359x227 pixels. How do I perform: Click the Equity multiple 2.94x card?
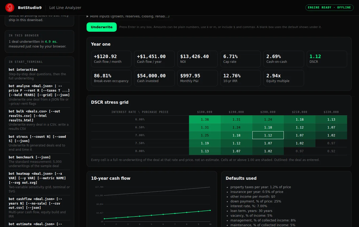(284, 78)
